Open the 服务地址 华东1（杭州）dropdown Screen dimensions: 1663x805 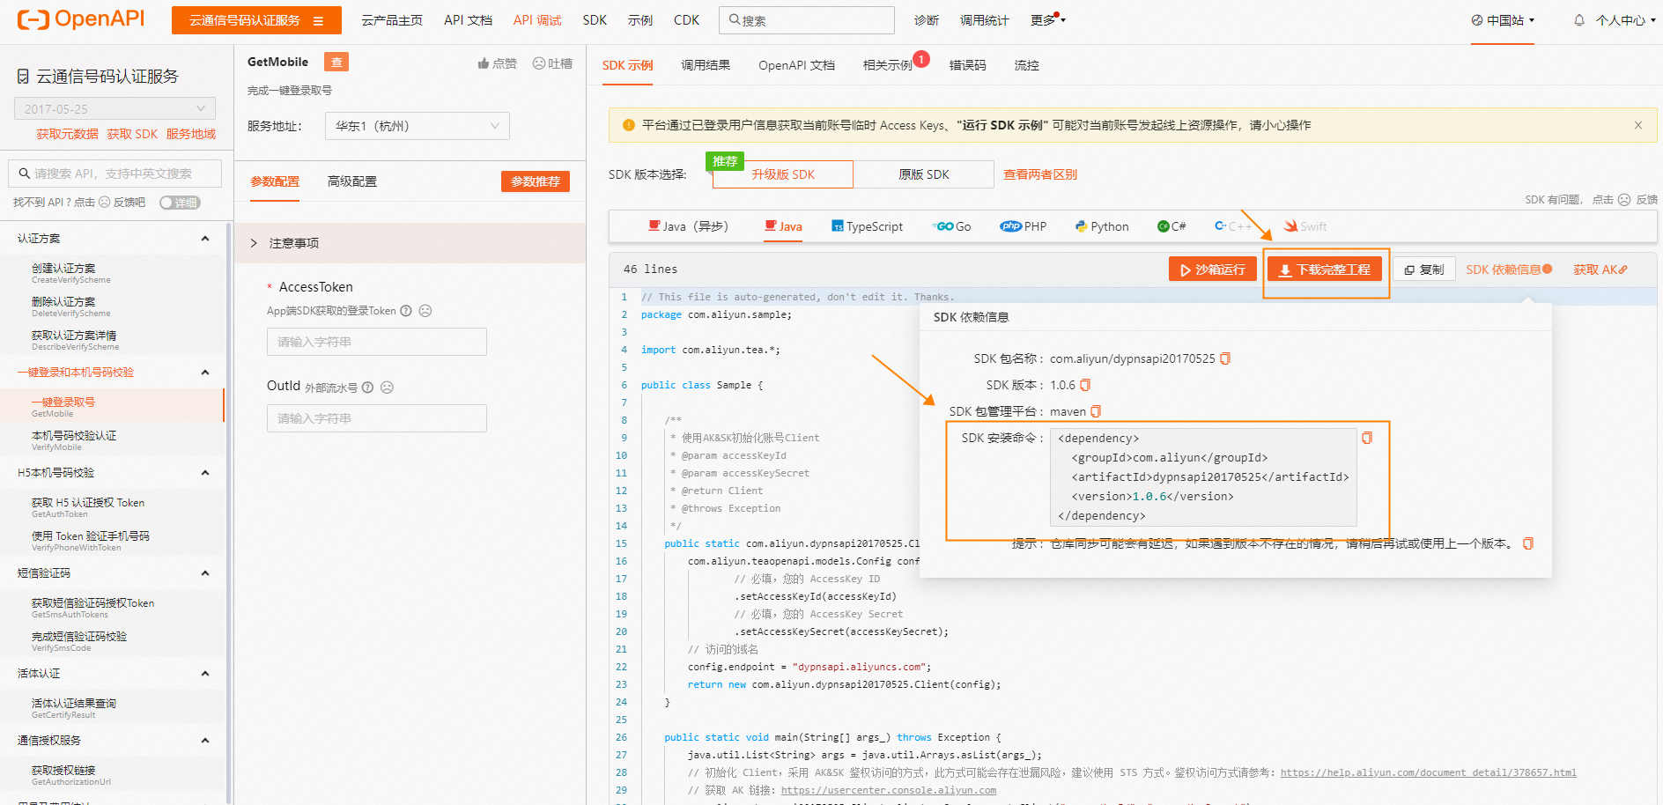pyautogui.click(x=417, y=126)
